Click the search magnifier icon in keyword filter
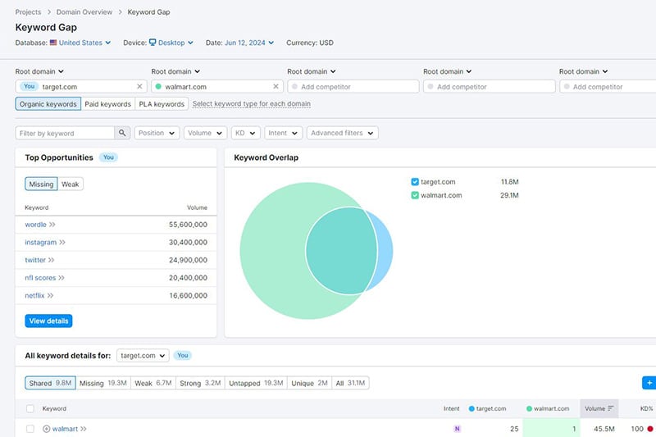The width and height of the screenshot is (656, 437). [x=122, y=133]
